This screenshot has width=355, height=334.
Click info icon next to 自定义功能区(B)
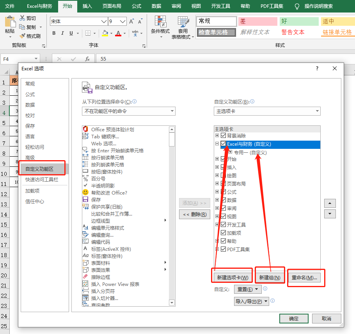(x=252, y=102)
